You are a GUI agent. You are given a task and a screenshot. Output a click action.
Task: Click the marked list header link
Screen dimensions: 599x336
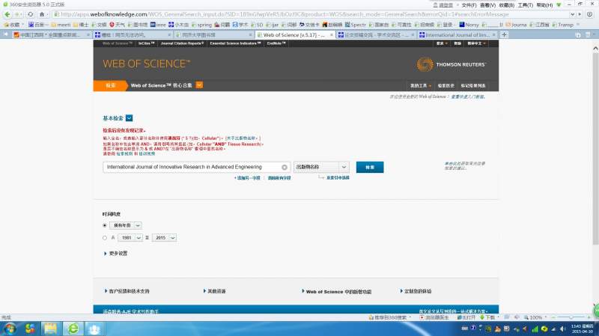coord(473,85)
